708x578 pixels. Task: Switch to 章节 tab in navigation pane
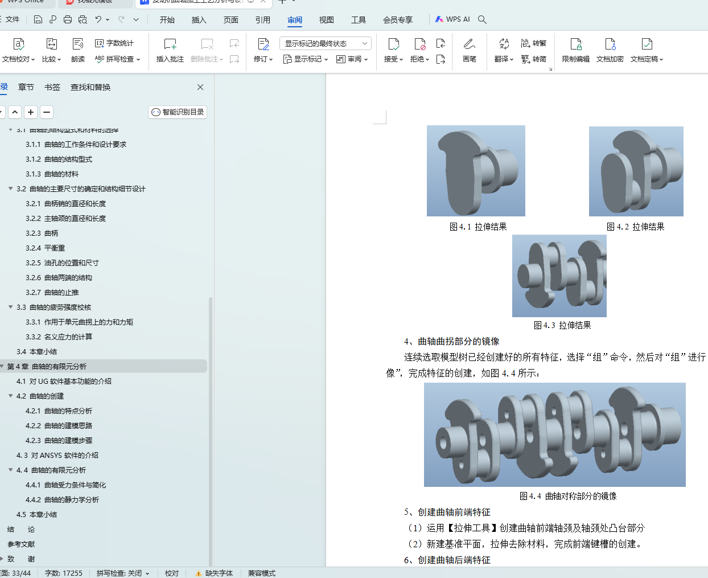[x=26, y=87]
